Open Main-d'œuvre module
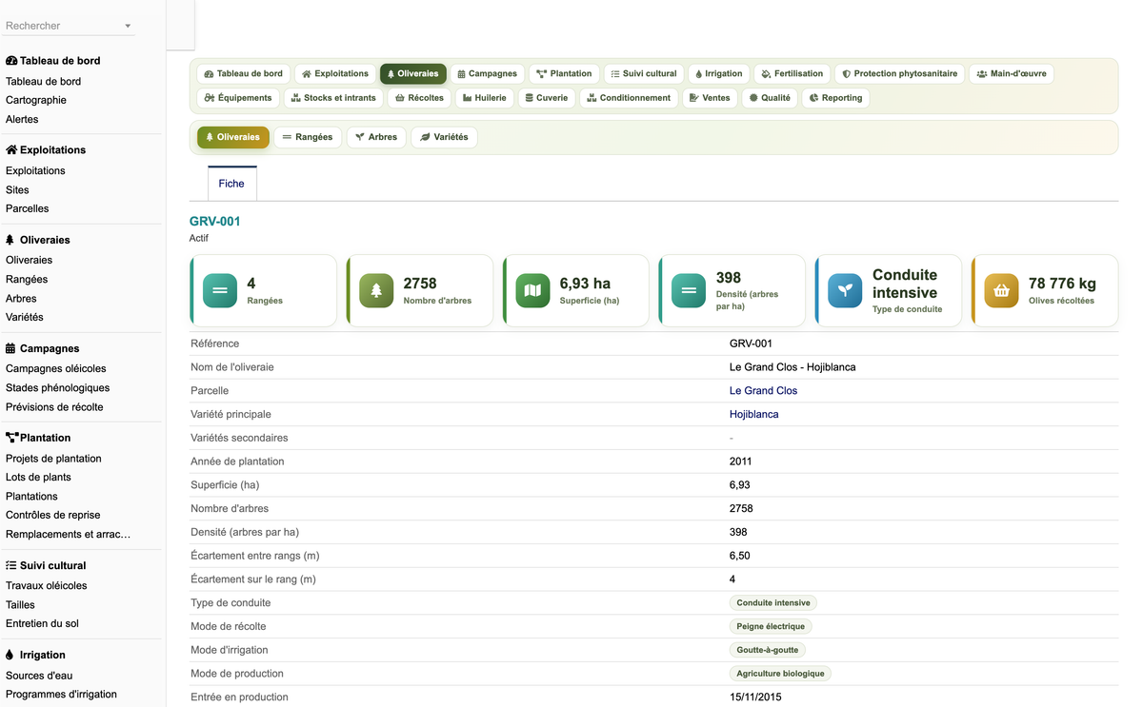Viewport: 1143px width, 707px height. [x=1012, y=73]
